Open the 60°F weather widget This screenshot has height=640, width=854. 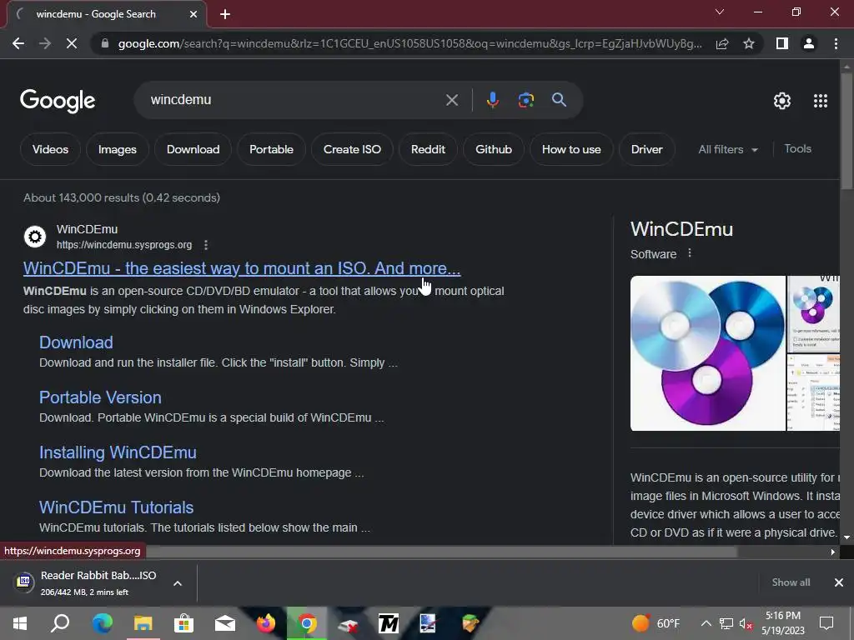point(656,623)
